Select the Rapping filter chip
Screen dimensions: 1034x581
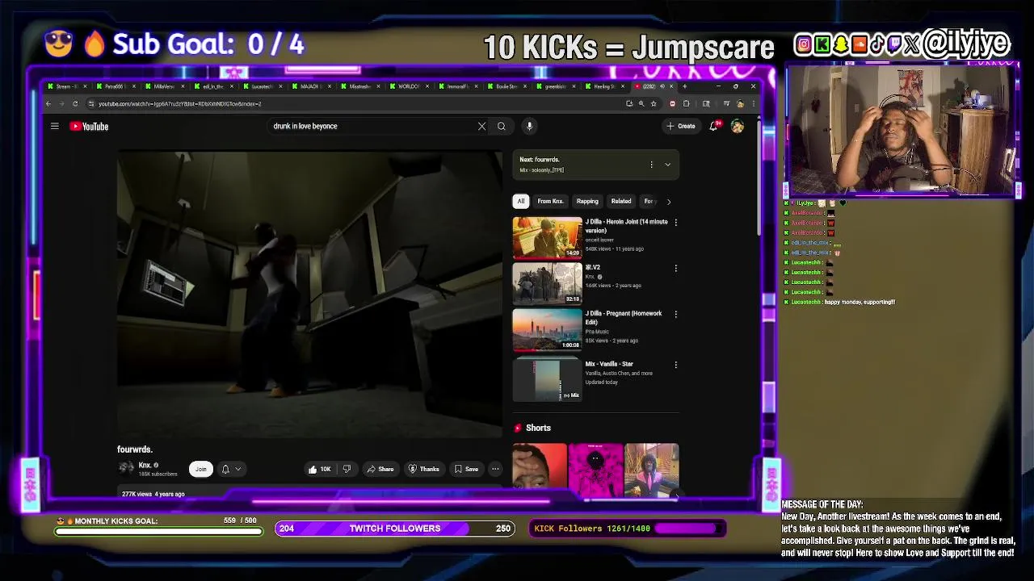click(x=587, y=201)
